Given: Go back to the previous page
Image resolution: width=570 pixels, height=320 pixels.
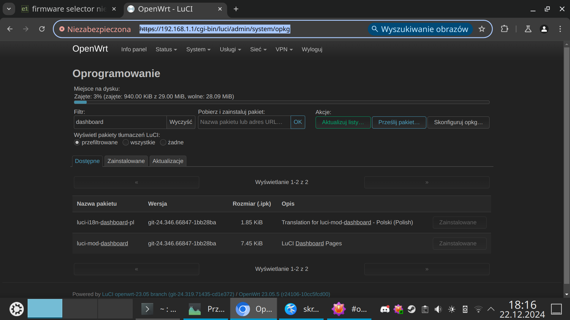Looking at the screenshot, I should coord(10,29).
